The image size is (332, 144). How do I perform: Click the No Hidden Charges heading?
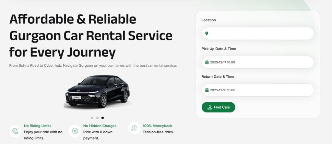coord(100,126)
